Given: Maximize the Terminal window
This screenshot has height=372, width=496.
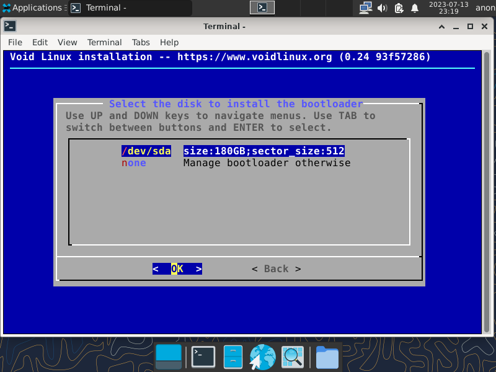Looking at the screenshot, I should pyautogui.click(x=470, y=27).
